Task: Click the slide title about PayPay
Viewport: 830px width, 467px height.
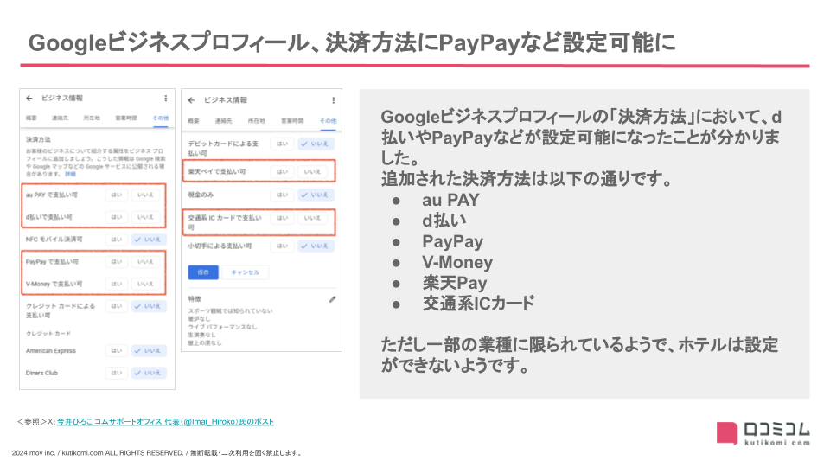Action: pos(352,43)
